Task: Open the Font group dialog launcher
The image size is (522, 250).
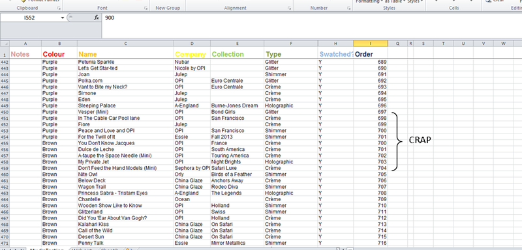Action: (146, 8)
